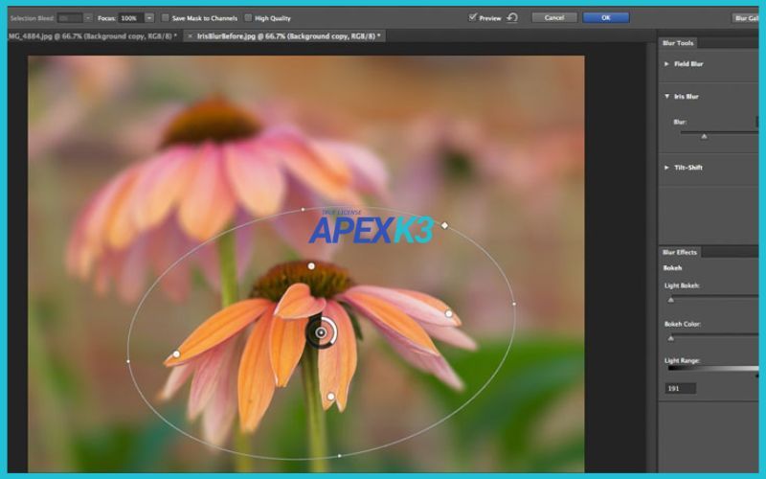Click the top feather point above the flower center

click(311, 266)
